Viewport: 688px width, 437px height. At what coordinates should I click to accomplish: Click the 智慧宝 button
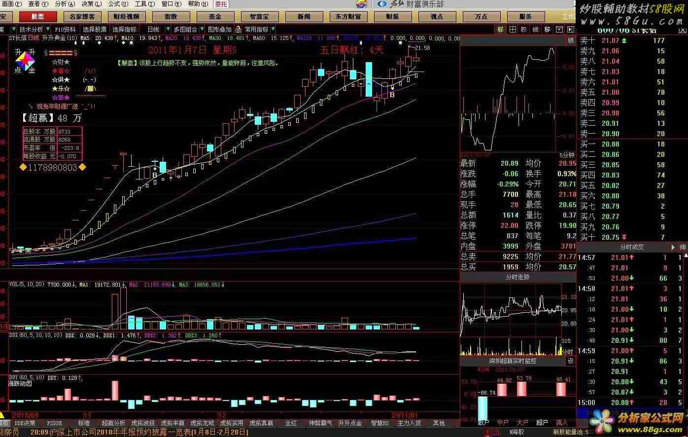coord(259,16)
